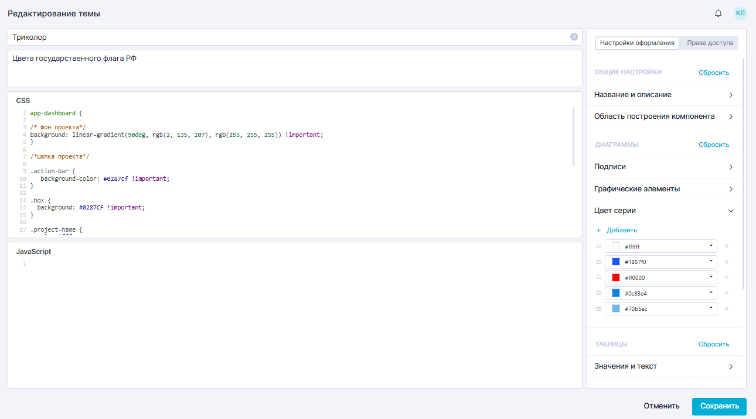Viewport: 756px width, 419px height.
Task: Click the blue #0c83e4 color swatch
Action: click(615, 293)
